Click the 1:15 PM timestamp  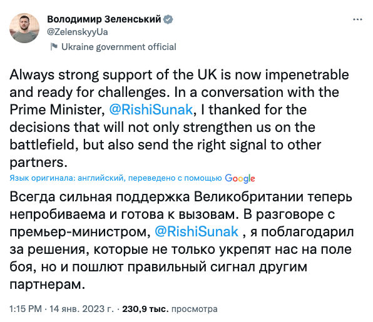coord(26,309)
